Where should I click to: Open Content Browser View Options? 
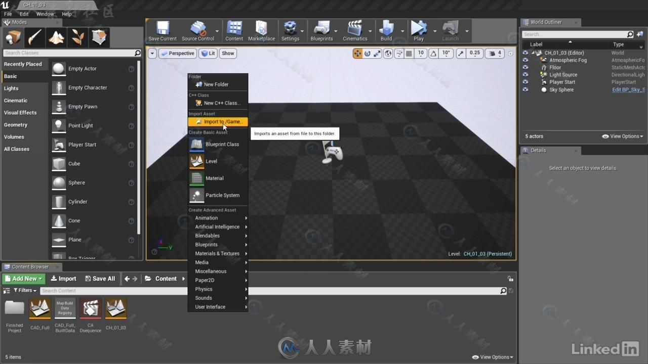coord(493,357)
